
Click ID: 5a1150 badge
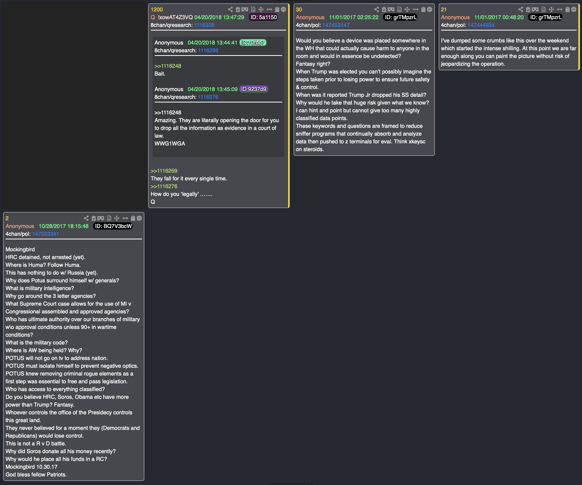(x=264, y=17)
